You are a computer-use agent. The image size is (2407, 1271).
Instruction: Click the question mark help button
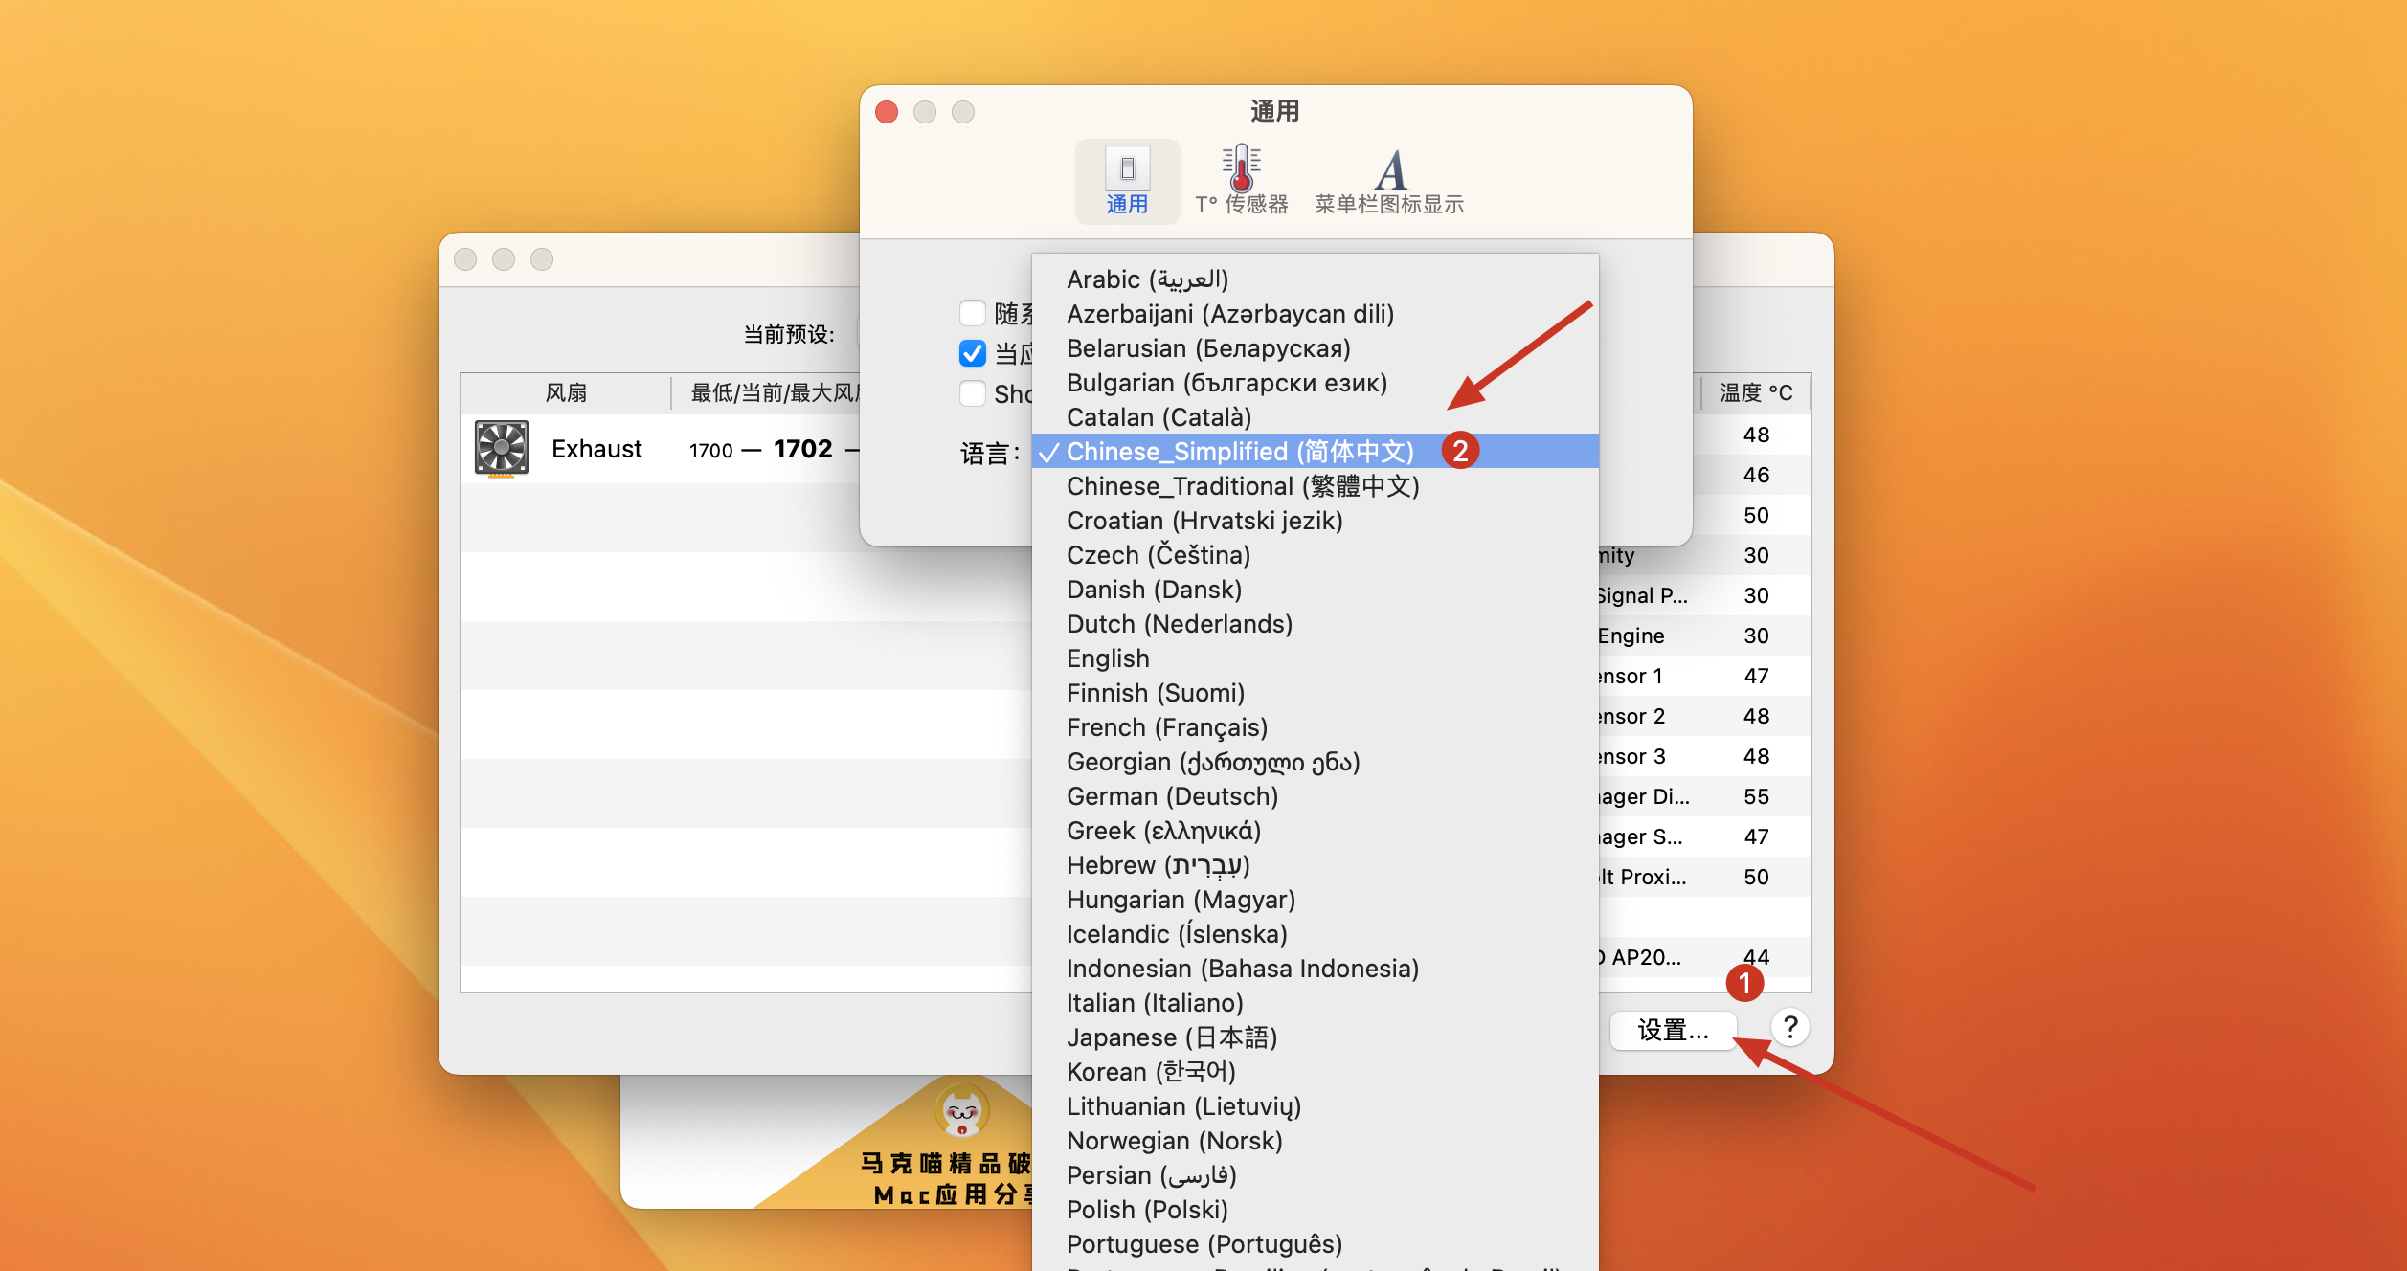(1789, 1028)
